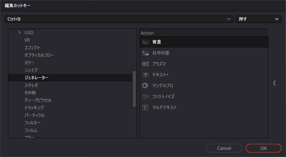Image resolution: width=286 pixels, height=157 pixels.
Task: Click the 背景 (Background) generator icon
Action: (x=146, y=42)
